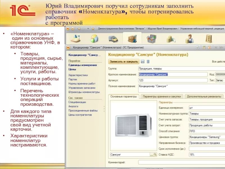Switch to Параметры хранения и закупки tab
225x169 pixels.
pyautogui.click(x=162, y=96)
